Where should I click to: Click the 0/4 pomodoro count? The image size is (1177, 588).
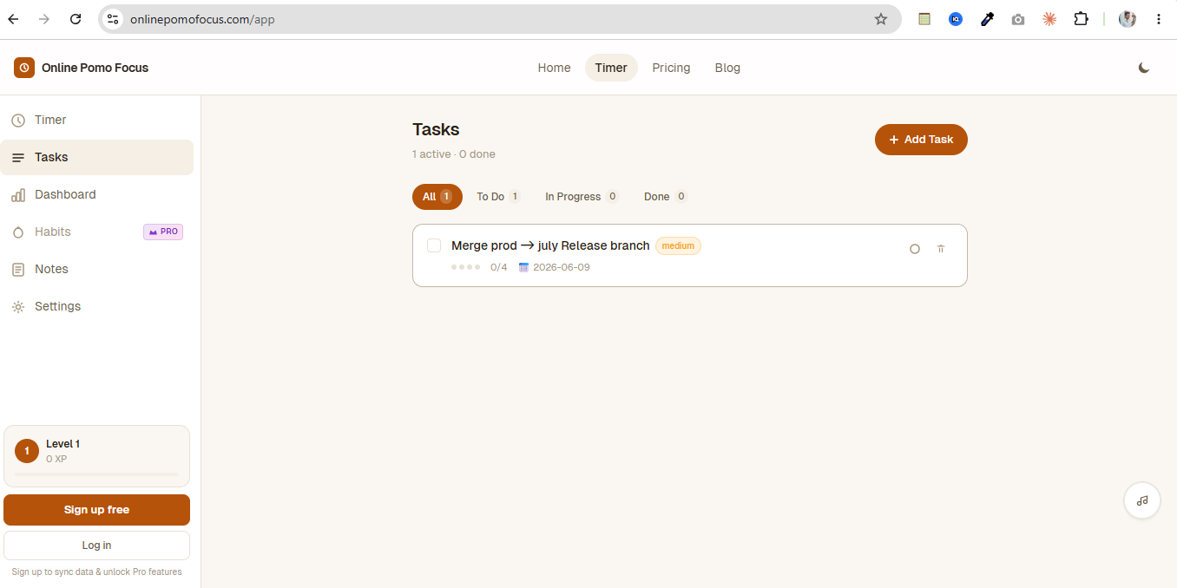[x=498, y=267]
